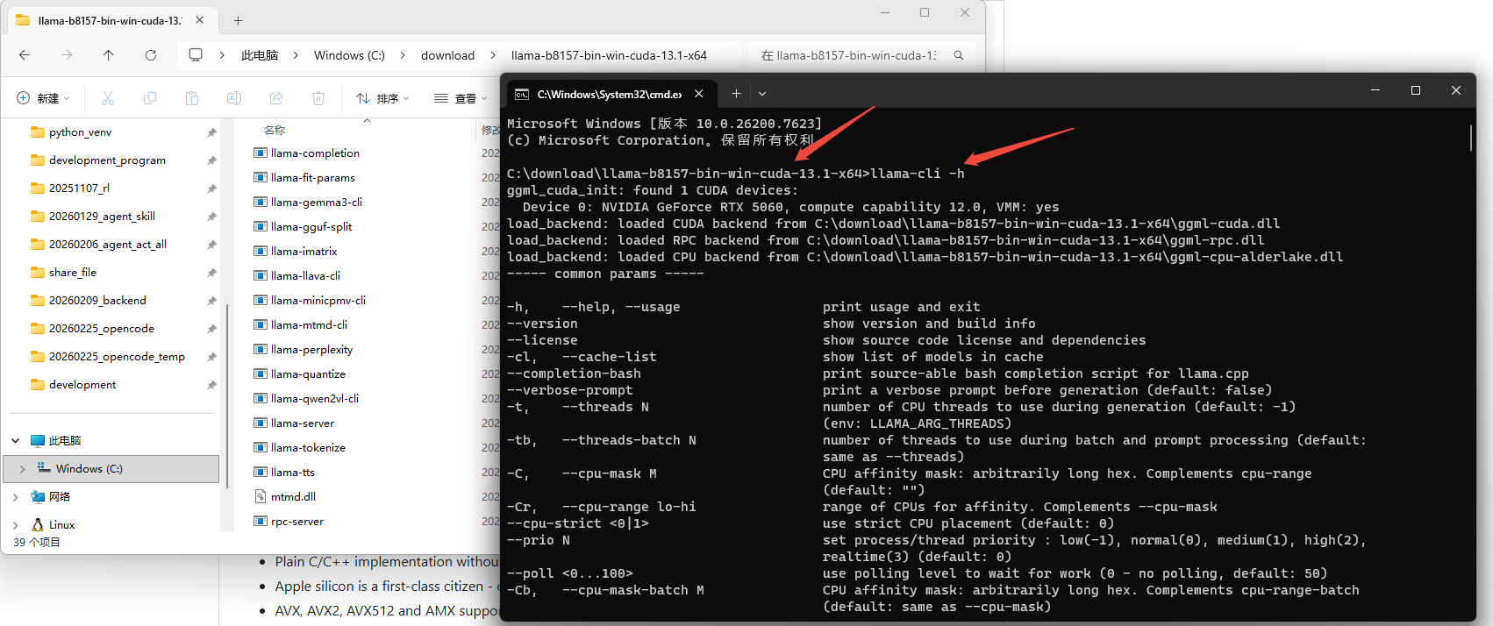This screenshot has height=626, width=1493.
Task: Open a new tab in cmd terminal
Action: [736, 94]
